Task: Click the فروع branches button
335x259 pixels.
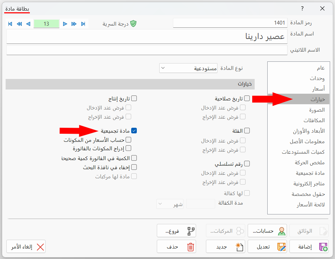Action: click(x=176, y=231)
